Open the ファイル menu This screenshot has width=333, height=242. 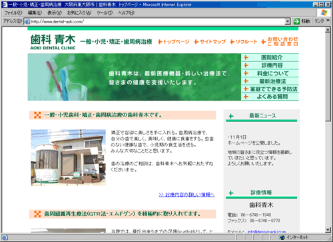tap(13, 13)
